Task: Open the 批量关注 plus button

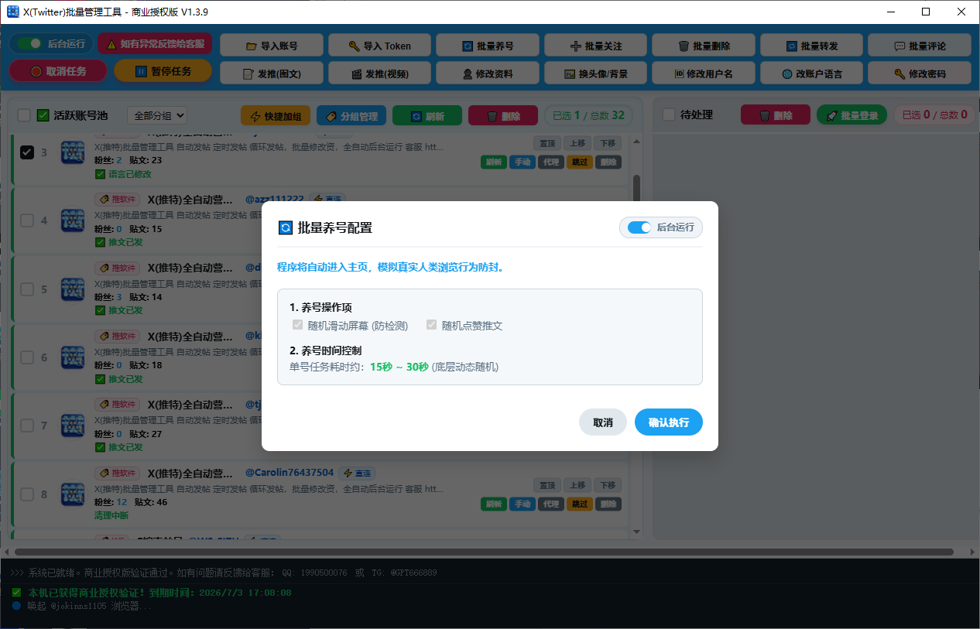Action: [x=595, y=46]
